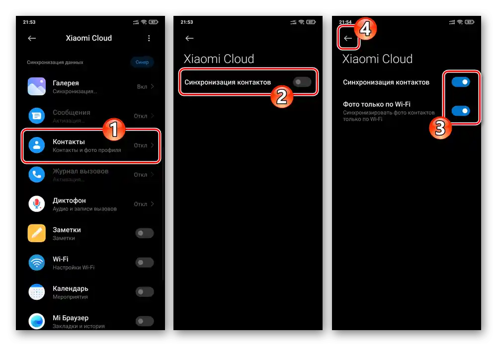Select the Галерея row label

tap(66, 83)
